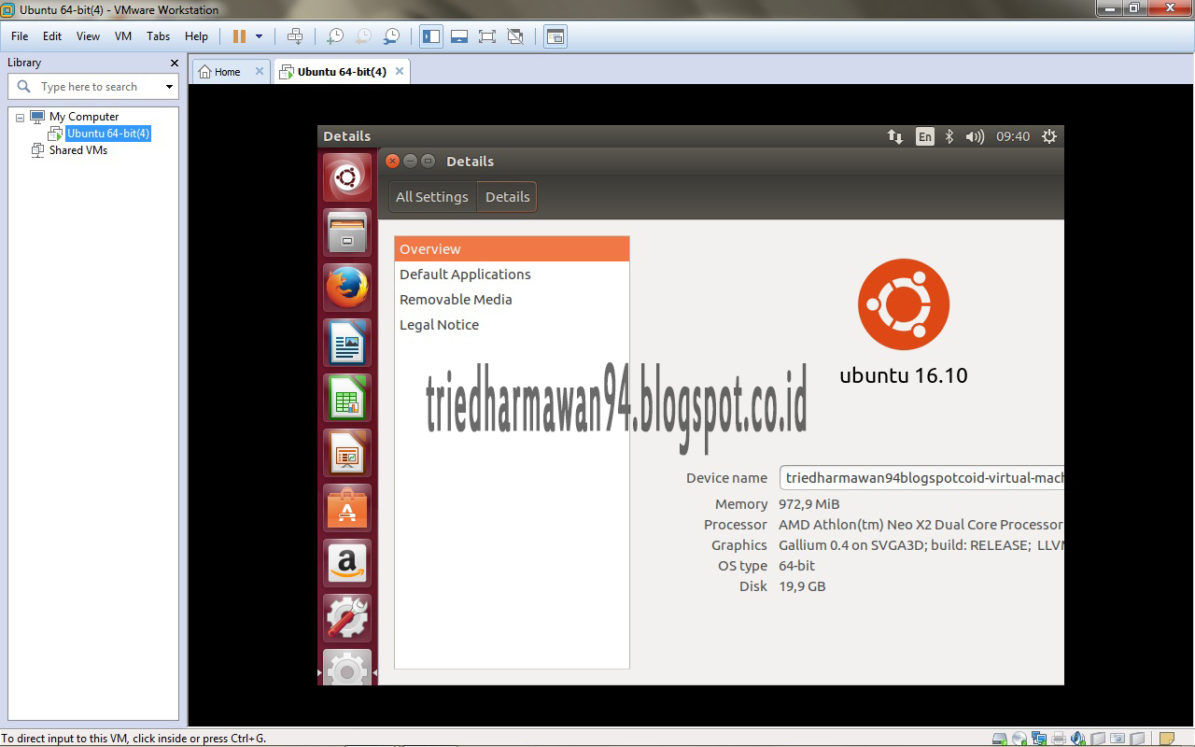This screenshot has height=747, width=1195.
Task: Click the network adapter status icon
Action: tap(1039, 739)
